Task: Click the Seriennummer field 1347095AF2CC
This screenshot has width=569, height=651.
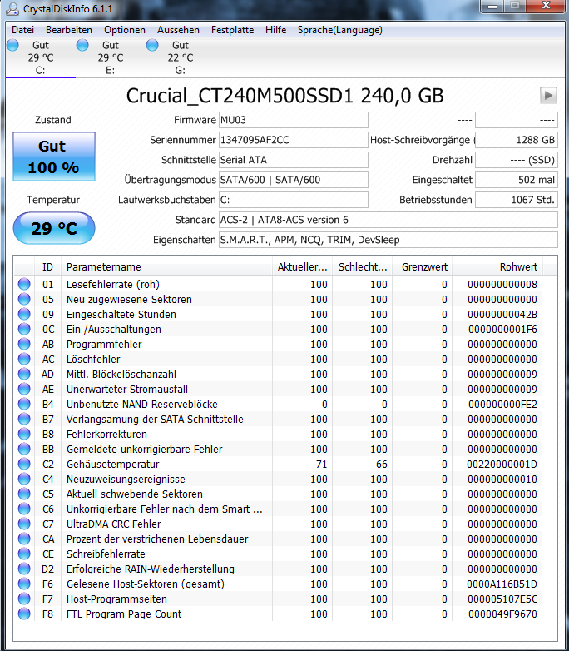Action: (x=293, y=140)
